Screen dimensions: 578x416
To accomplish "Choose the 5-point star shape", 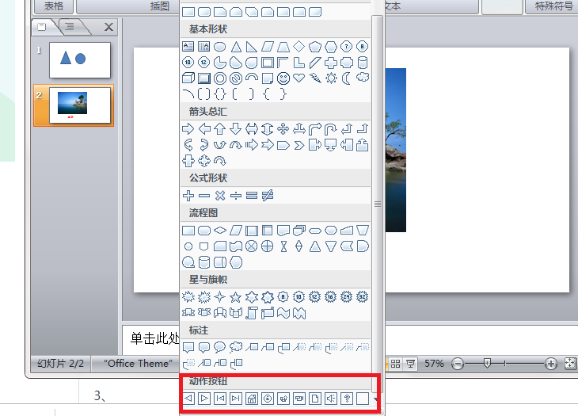I will [x=235, y=297].
